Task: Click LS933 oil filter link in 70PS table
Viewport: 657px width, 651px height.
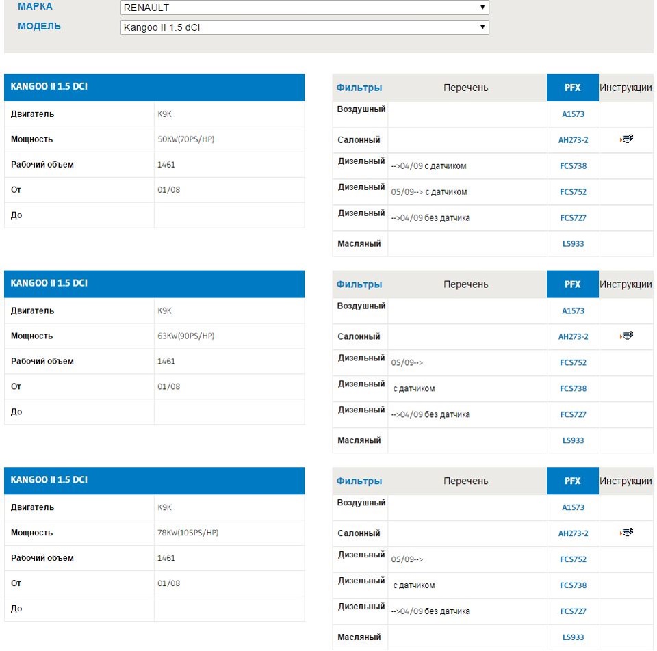Action: (573, 244)
